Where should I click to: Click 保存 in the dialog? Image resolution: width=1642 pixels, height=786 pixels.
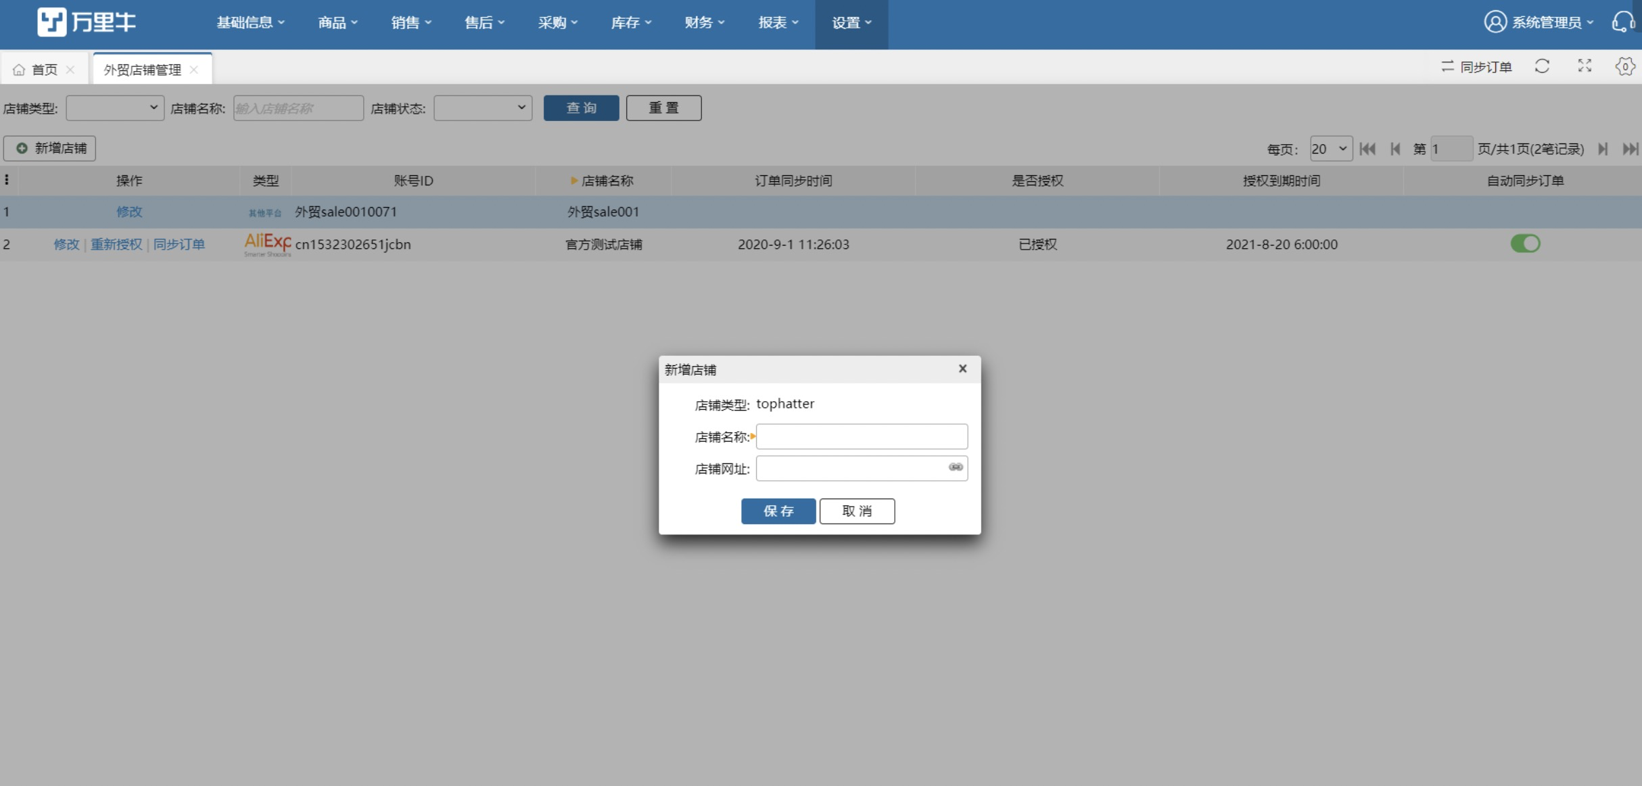pyautogui.click(x=778, y=511)
